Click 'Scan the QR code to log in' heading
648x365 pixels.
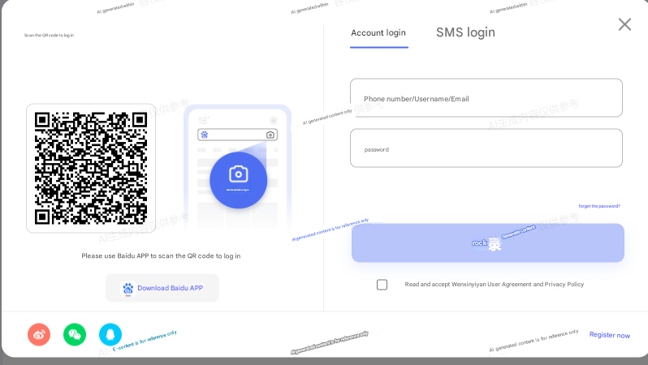(49, 36)
